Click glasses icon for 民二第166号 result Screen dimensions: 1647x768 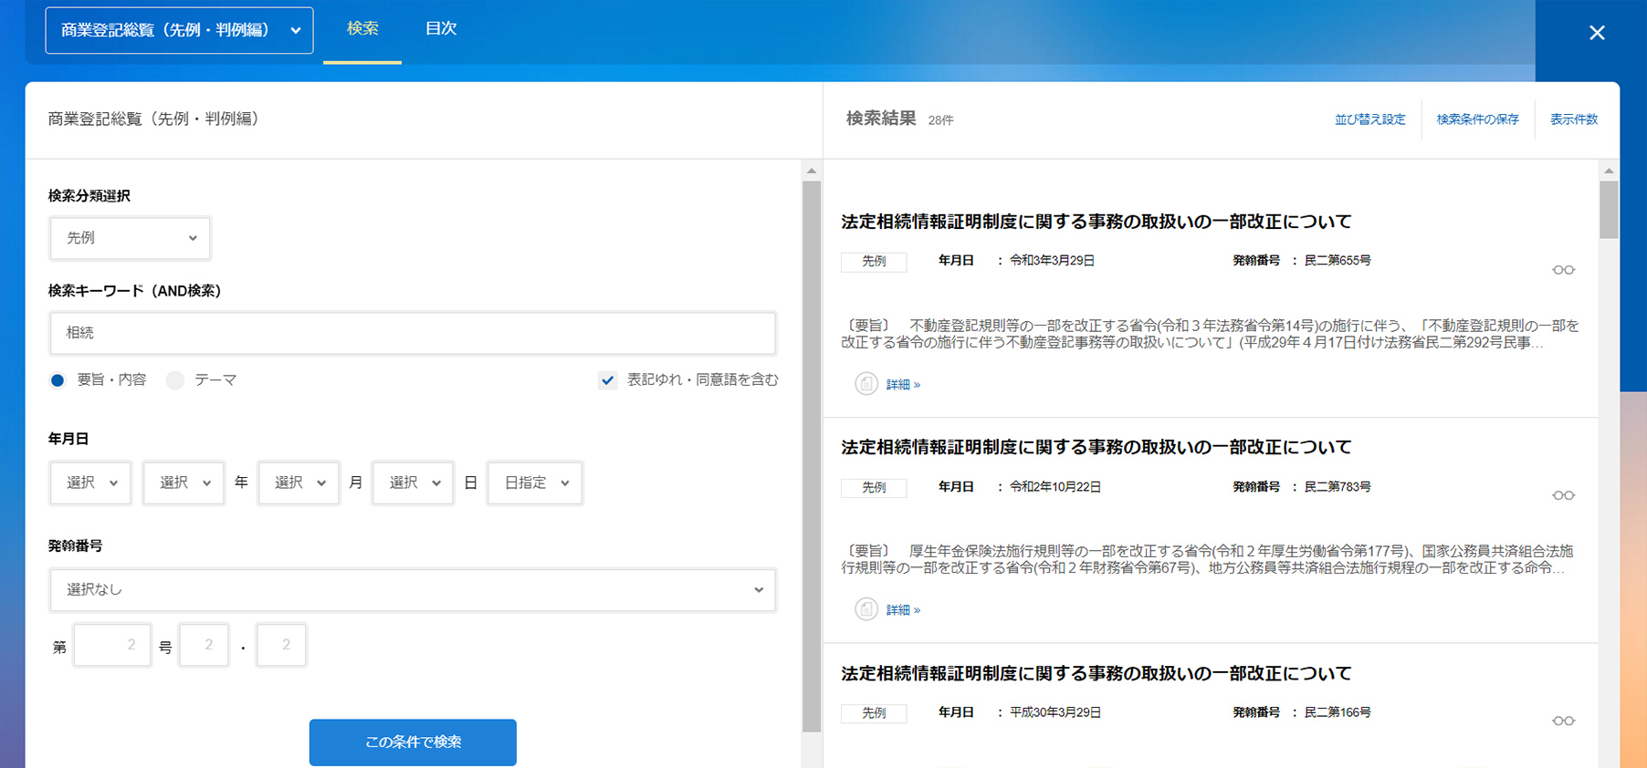coord(1563,721)
